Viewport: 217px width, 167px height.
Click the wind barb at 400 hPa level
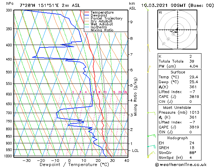coord(149,48)
